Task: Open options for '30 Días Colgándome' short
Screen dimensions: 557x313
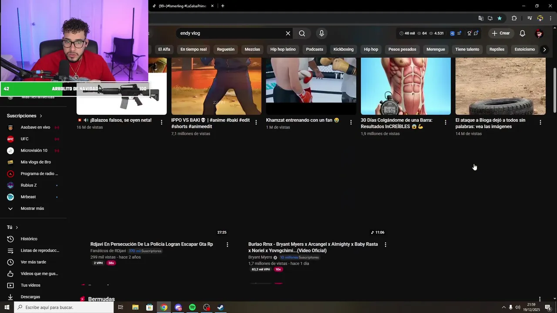Action: 445,123
